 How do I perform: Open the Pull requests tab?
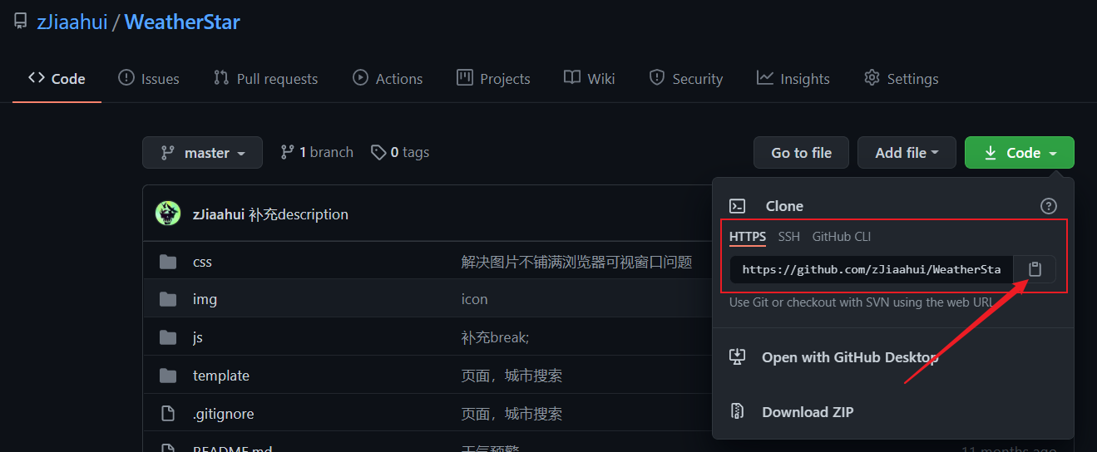coord(266,78)
